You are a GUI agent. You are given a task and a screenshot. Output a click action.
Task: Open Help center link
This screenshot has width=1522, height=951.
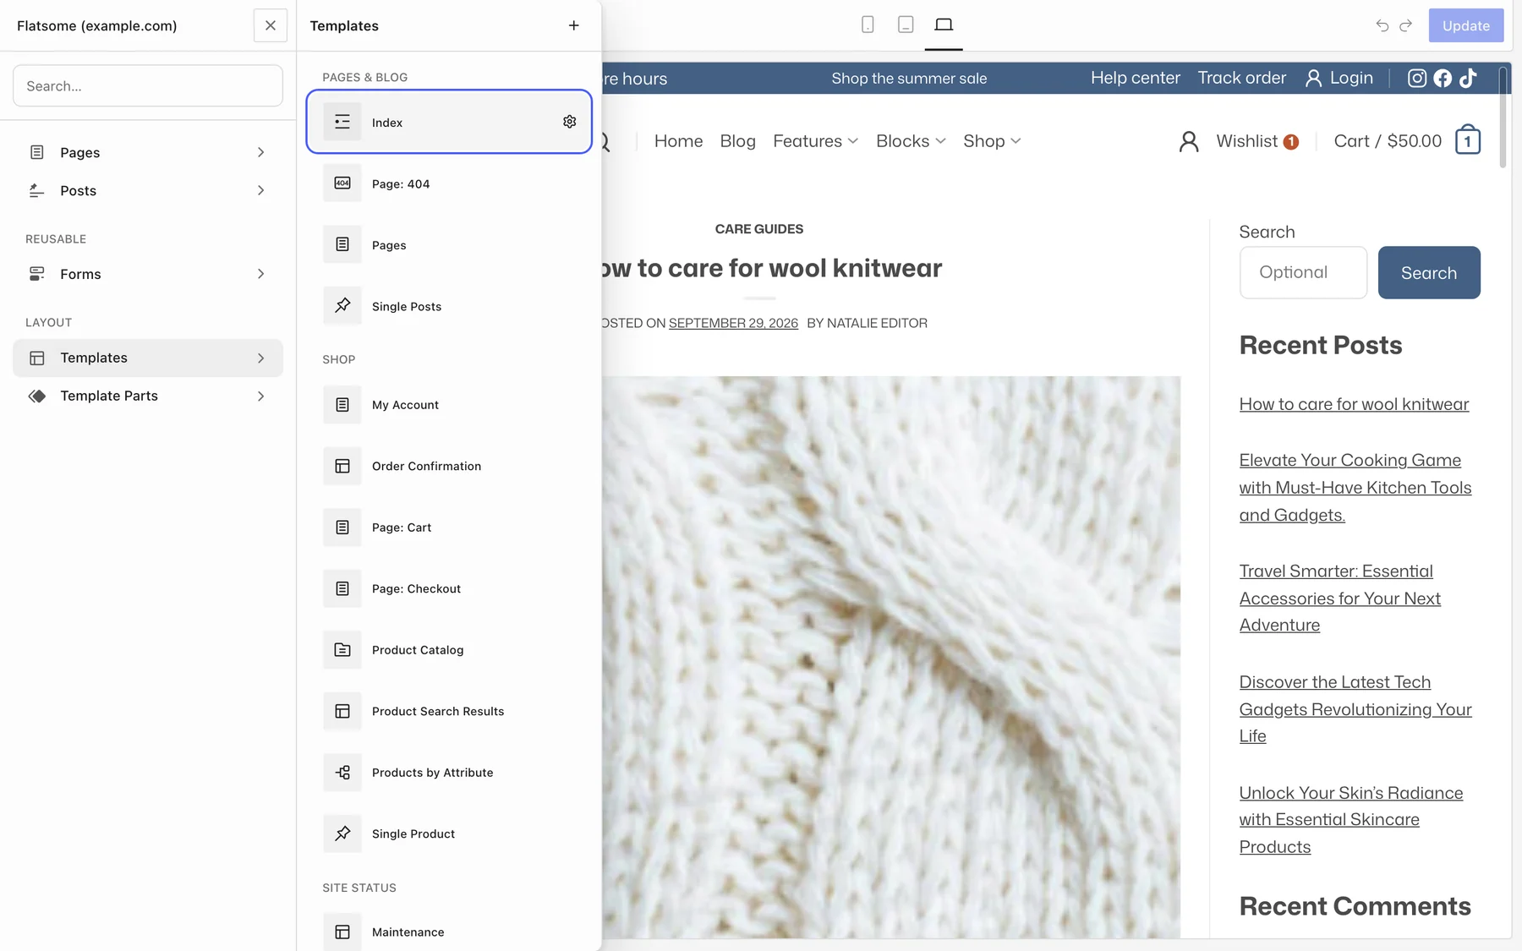(x=1135, y=78)
